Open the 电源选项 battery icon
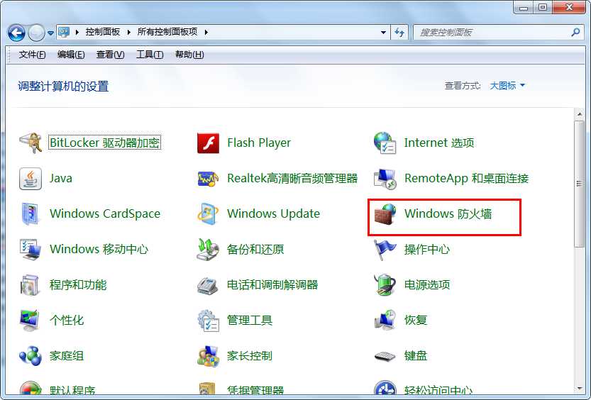Screen dimensions: 591x400 point(385,285)
